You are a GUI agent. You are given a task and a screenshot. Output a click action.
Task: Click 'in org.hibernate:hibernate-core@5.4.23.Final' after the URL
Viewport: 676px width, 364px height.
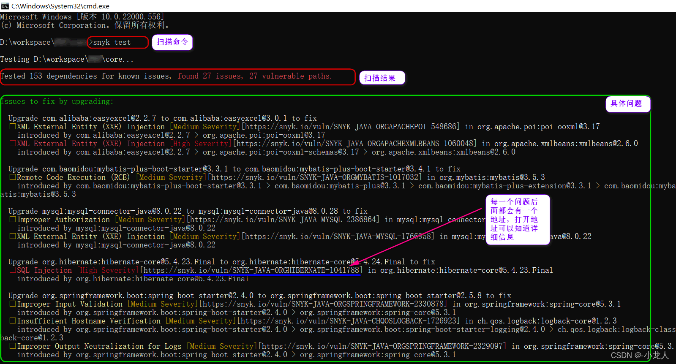461,270
